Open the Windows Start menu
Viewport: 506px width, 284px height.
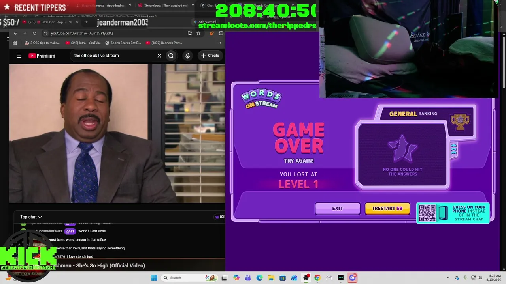(154, 278)
